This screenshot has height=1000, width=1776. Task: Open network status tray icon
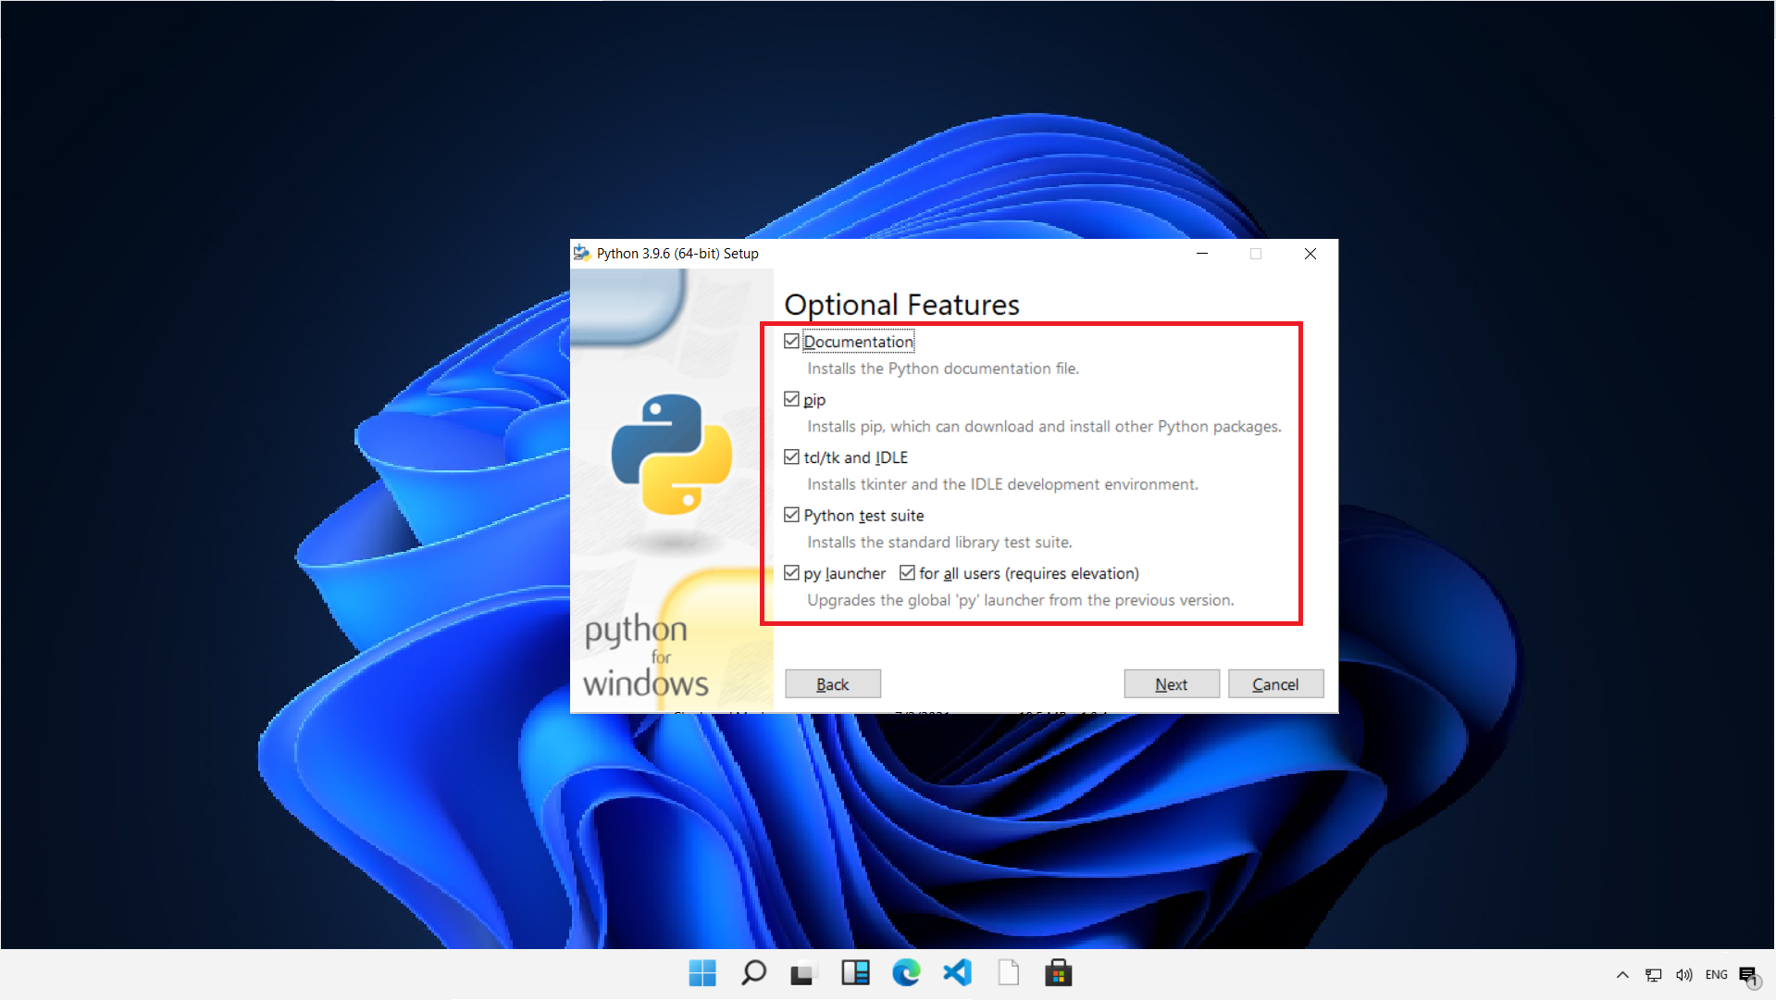(x=1654, y=975)
